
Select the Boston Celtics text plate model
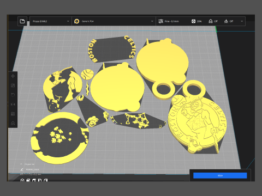tap(111, 49)
